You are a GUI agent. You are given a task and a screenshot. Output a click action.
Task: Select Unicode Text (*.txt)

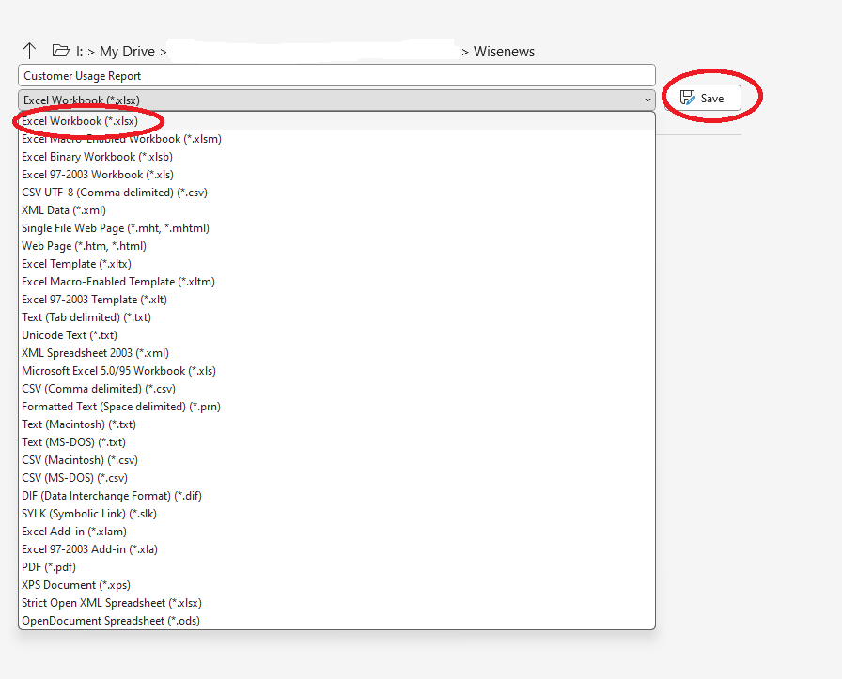336,335
